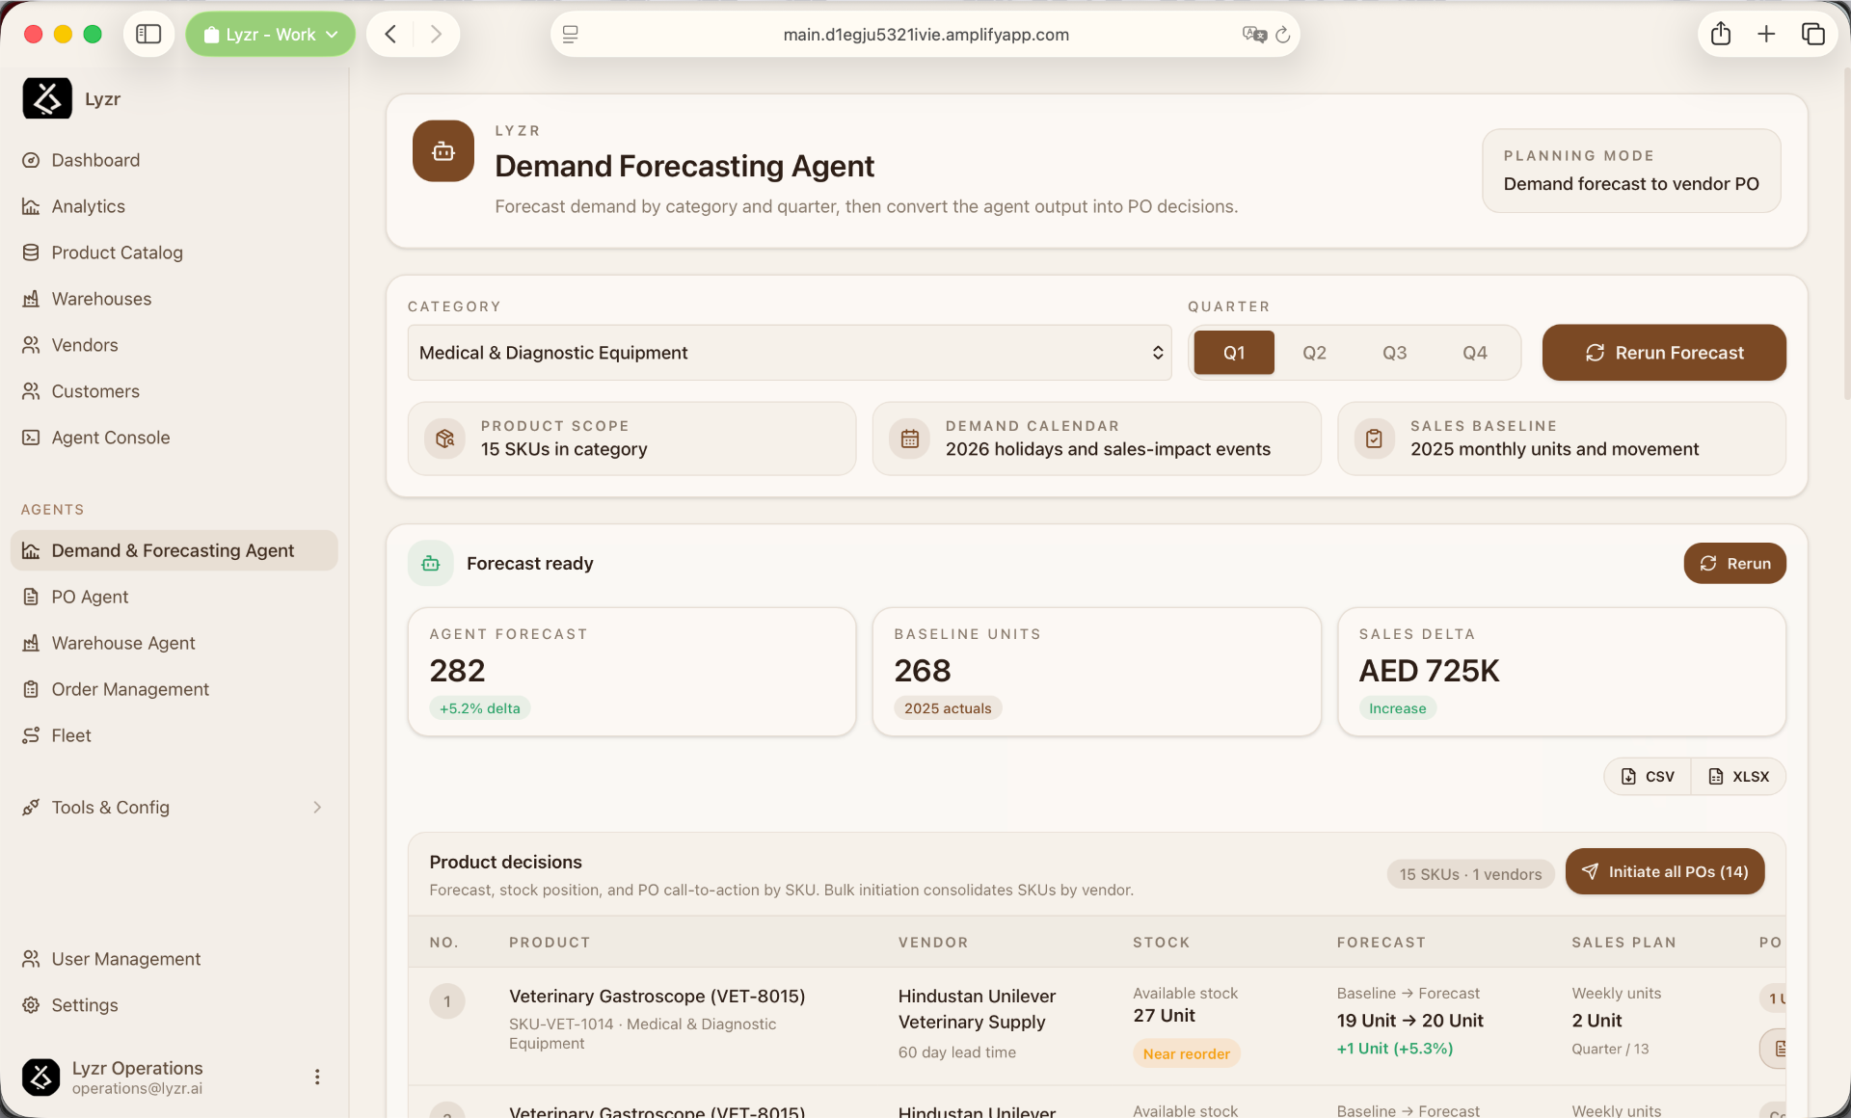Image resolution: width=1851 pixels, height=1118 pixels.
Task: Click the Rerun Forecast button
Action: (1664, 353)
